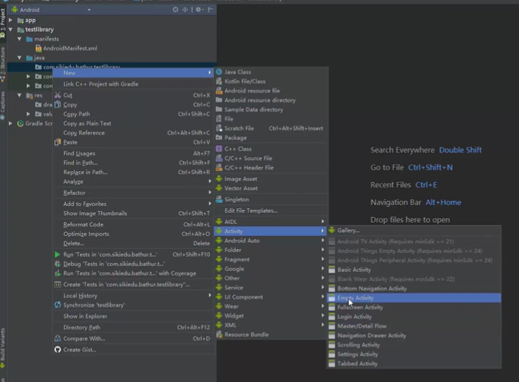Choose Tabbed Activity template
The image size is (519, 382).
(x=414, y=363)
